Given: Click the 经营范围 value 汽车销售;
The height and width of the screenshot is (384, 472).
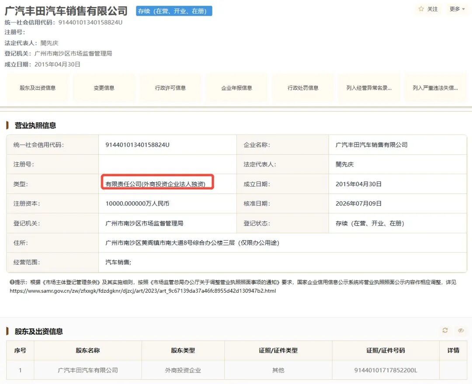Looking at the screenshot, I should (x=118, y=262).
